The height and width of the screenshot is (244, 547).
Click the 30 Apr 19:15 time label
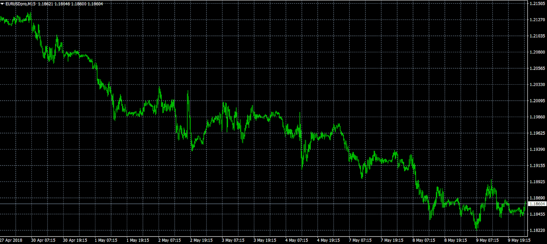point(75,240)
